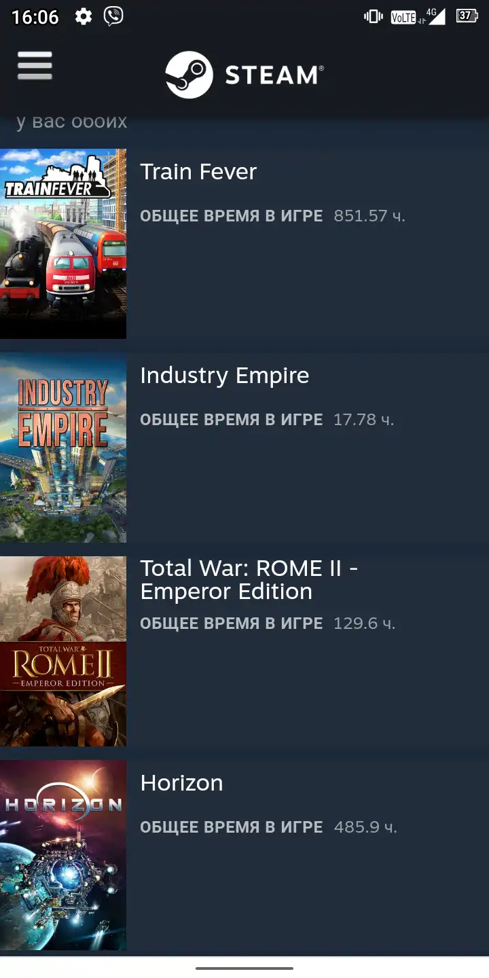Tap the 4G signal strength icon

pos(435,16)
